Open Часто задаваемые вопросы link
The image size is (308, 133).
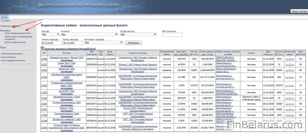(13, 61)
